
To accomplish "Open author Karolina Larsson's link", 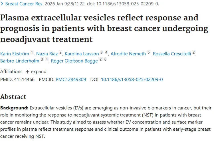I will (x=82, y=54).
